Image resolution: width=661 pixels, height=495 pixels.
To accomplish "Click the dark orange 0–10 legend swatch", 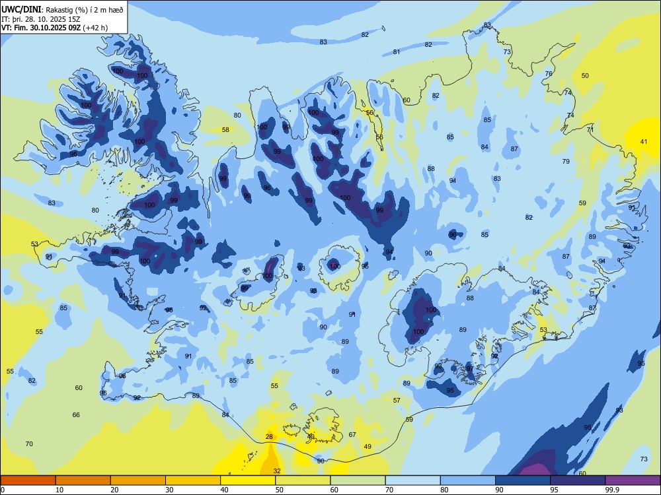I will click(28, 480).
